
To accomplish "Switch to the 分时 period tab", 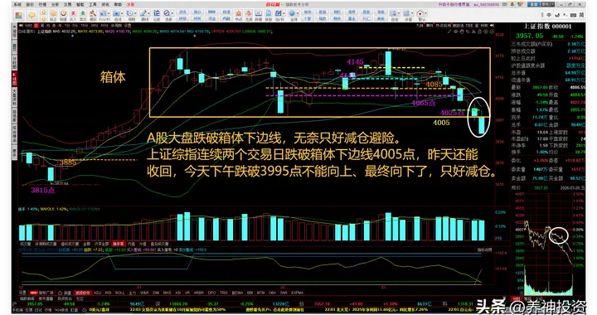I will tap(28, 26).
